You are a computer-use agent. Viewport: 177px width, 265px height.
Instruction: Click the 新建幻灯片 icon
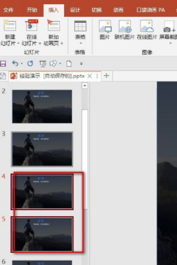click(x=10, y=26)
